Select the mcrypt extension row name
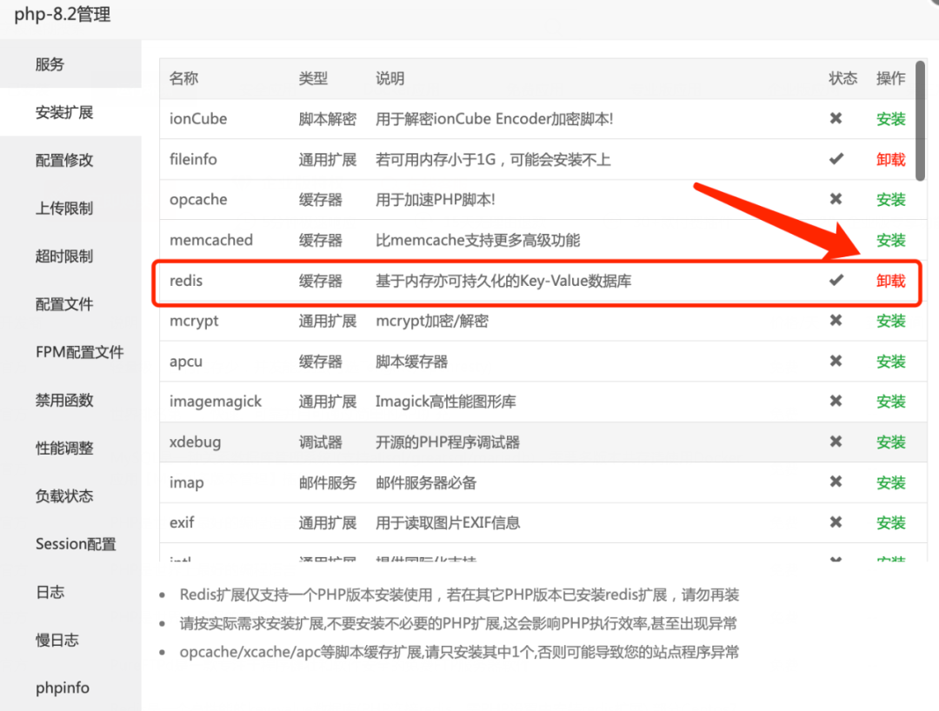This screenshot has width=939, height=711. 194,321
